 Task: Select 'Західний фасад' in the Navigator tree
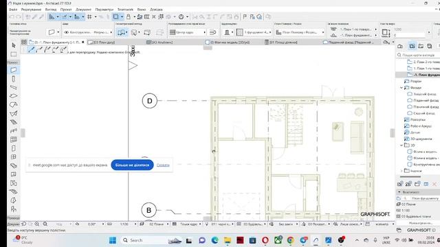[425, 94]
